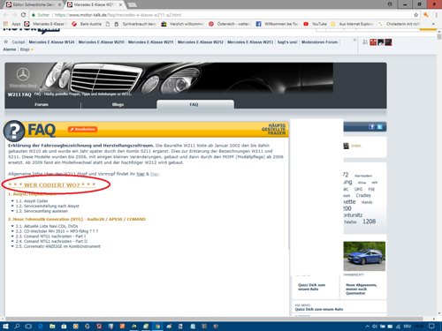This screenshot has width=442, height=331.
Task: Open Mercedes E-Klasse W124 forum link
Action: coord(51,42)
